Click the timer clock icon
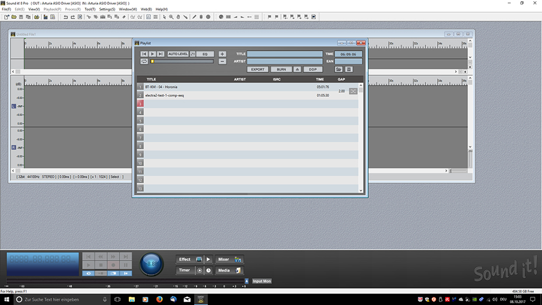 [209, 271]
